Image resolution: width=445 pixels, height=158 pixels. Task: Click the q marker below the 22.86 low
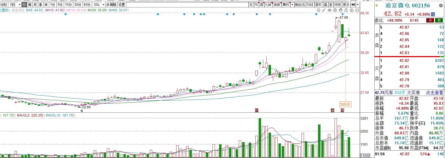[82, 111]
